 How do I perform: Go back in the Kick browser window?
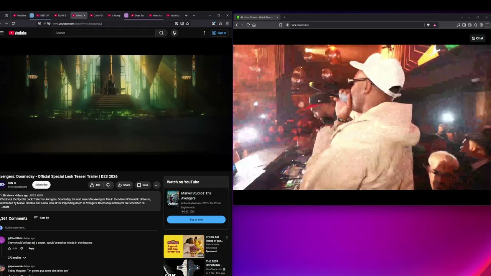click(x=237, y=25)
